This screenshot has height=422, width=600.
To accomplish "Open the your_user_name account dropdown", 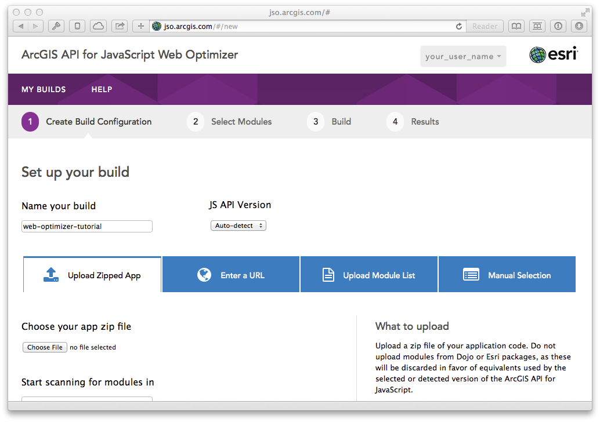I will click(x=463, y=57).
